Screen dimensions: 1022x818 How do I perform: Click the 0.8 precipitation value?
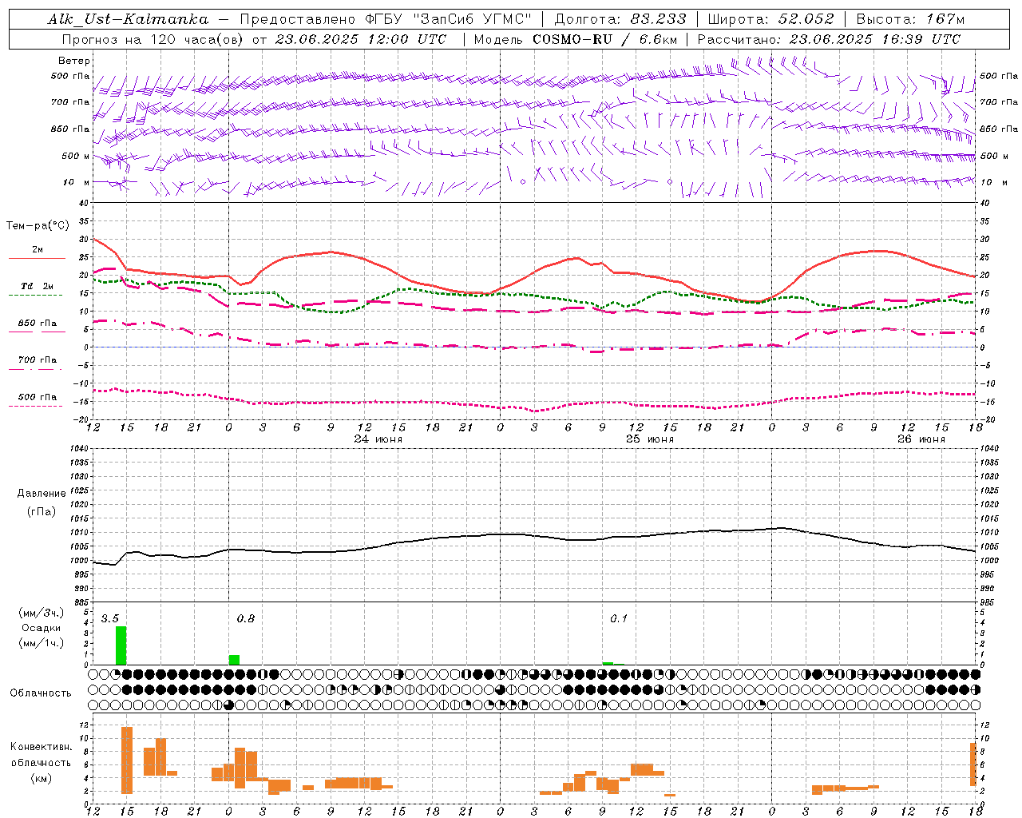(x=246, y=618)
